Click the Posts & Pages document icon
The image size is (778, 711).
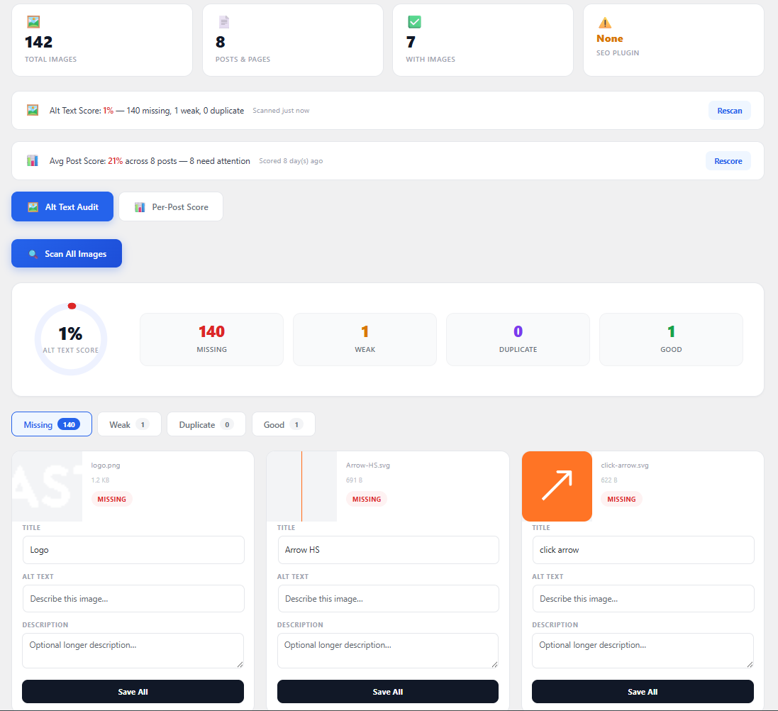coord(224,22)
